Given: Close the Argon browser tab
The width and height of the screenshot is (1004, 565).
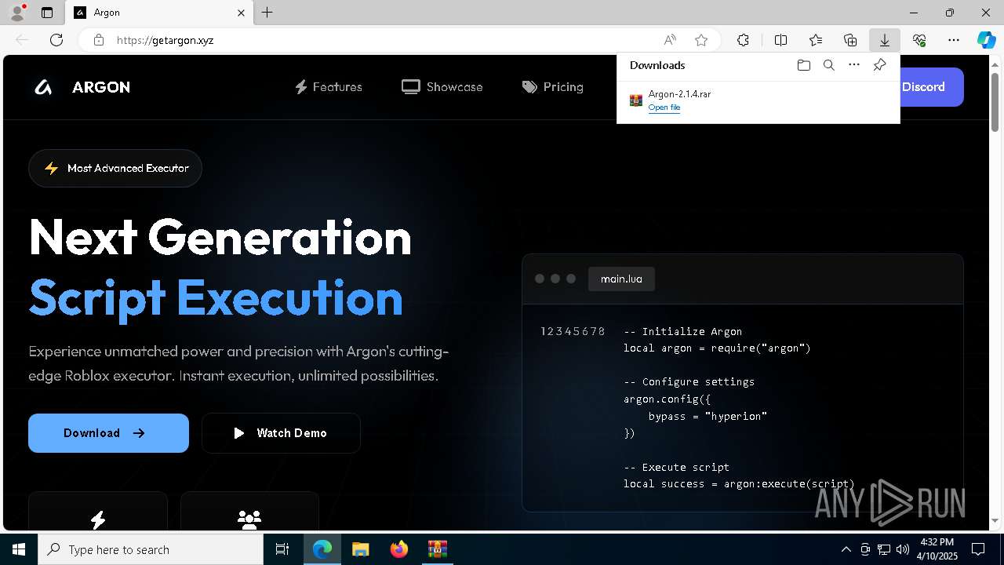Looking at the screenshot, I should pyautogui.click(x=242, y=13).
